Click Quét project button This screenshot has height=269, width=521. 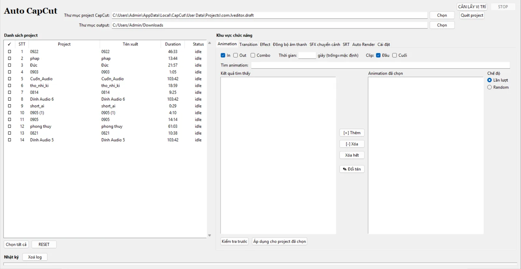coord(472,15)
